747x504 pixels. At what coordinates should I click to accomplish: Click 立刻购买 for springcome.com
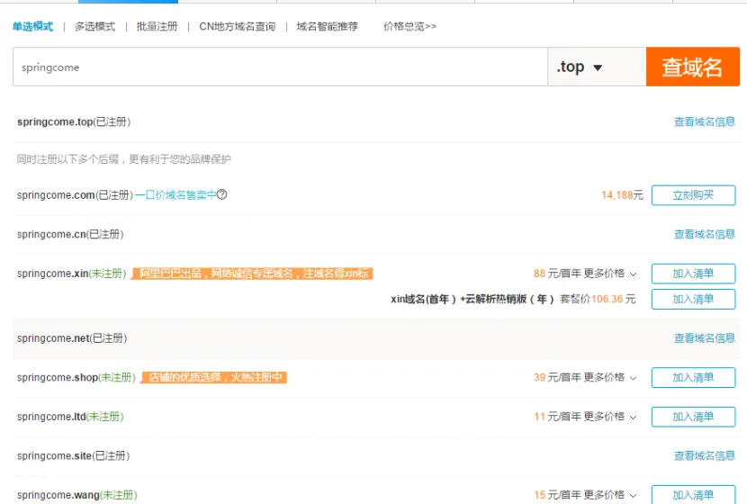pyautogui.click(x=693, y=195)
